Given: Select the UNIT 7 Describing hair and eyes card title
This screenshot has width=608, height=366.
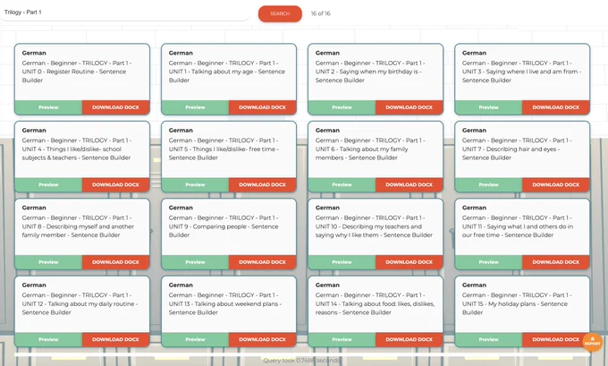Looking at the screenshot, I should pos(517,149).
